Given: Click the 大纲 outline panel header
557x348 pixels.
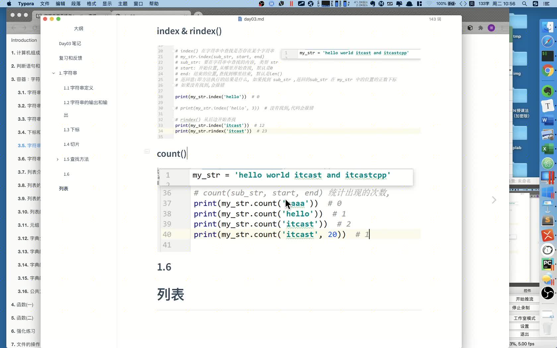Looking at the screenshot, I should [x=79, y=29].
